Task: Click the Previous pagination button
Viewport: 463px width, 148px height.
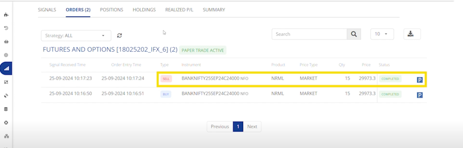Action: point(220,127)
